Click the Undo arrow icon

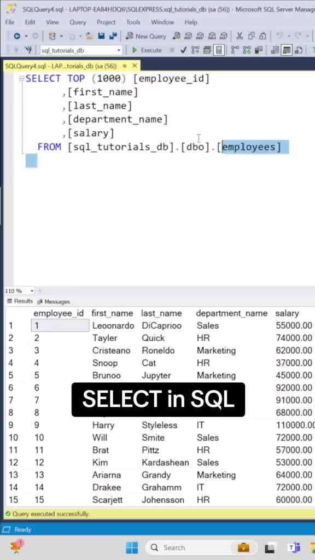tap(279, 36)
